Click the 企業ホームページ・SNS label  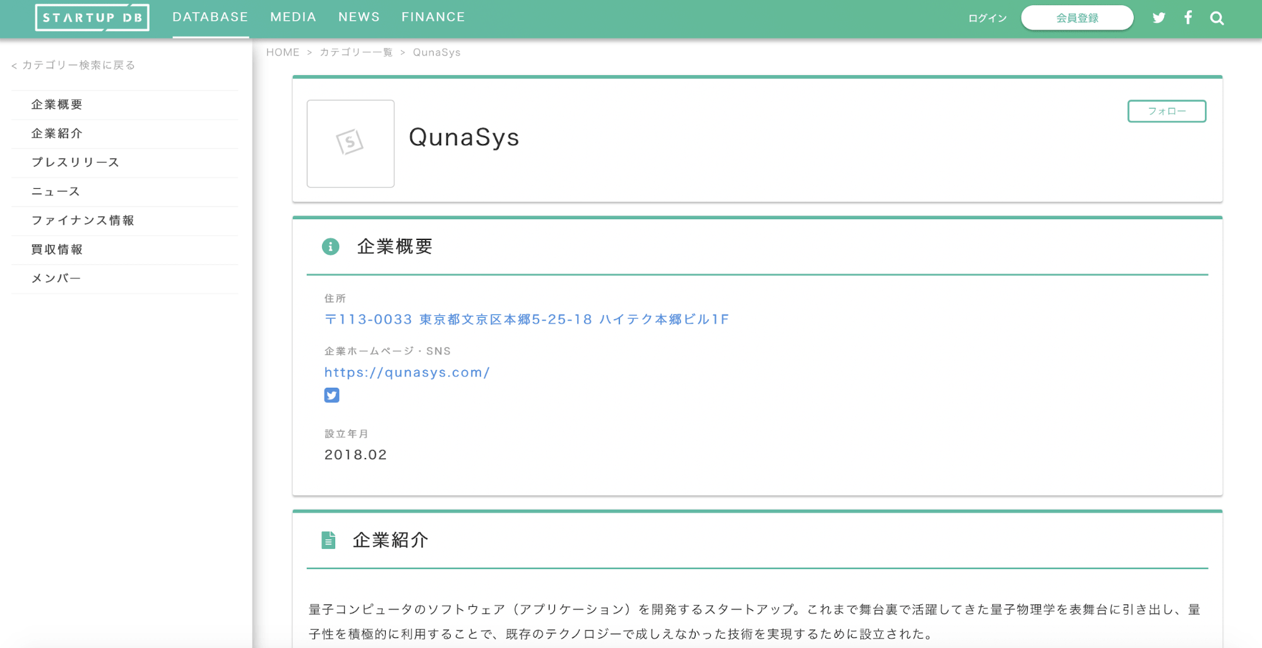tap(388, 351)
